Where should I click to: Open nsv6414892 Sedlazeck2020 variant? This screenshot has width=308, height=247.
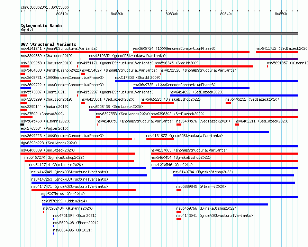197,92
